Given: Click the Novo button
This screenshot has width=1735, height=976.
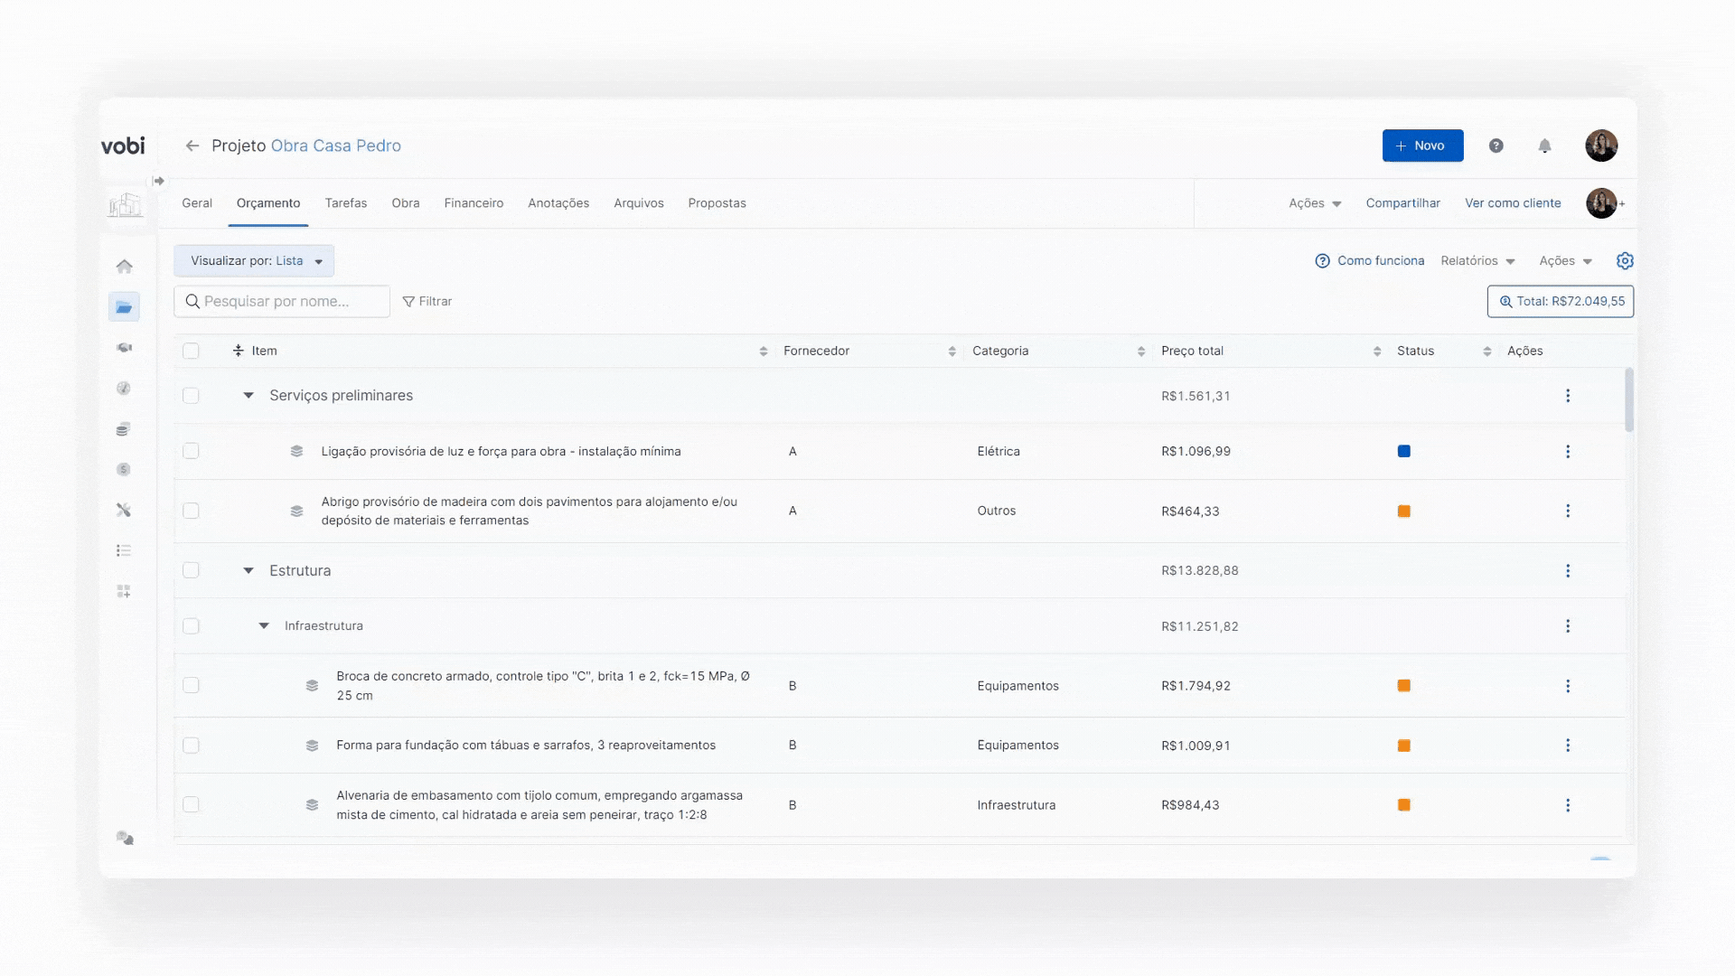Looking at the screenshot, I should click(x=1421, y=145).
